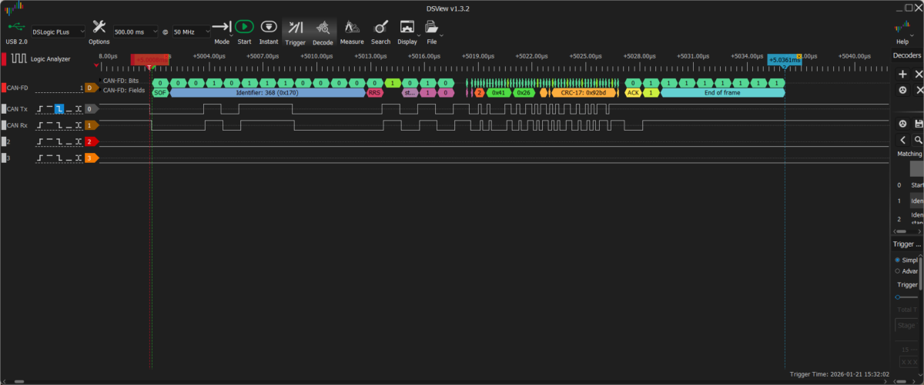Click the trigger position slider

pos(898,297)
